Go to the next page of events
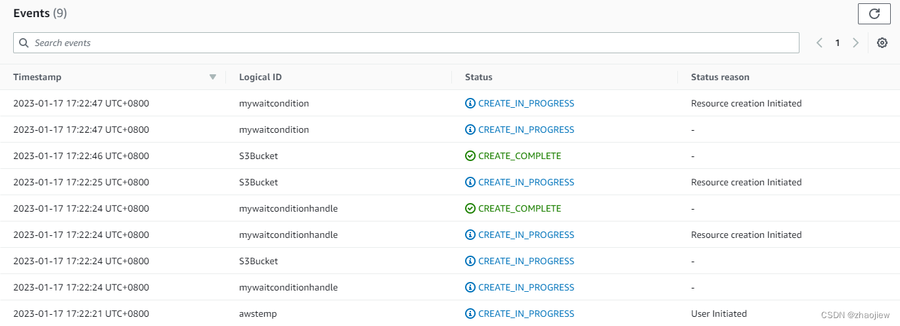Image resolution: width=900 pixels, height=326 pixels. tap(855, 43)
